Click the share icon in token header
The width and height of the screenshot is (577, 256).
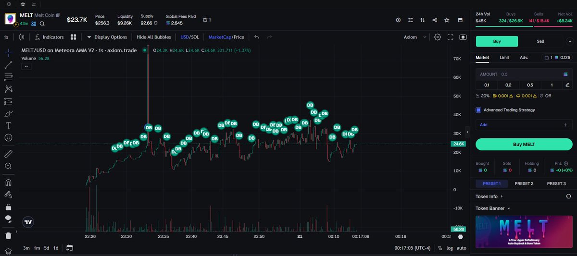pyautogui.click(x=435, y=20)
